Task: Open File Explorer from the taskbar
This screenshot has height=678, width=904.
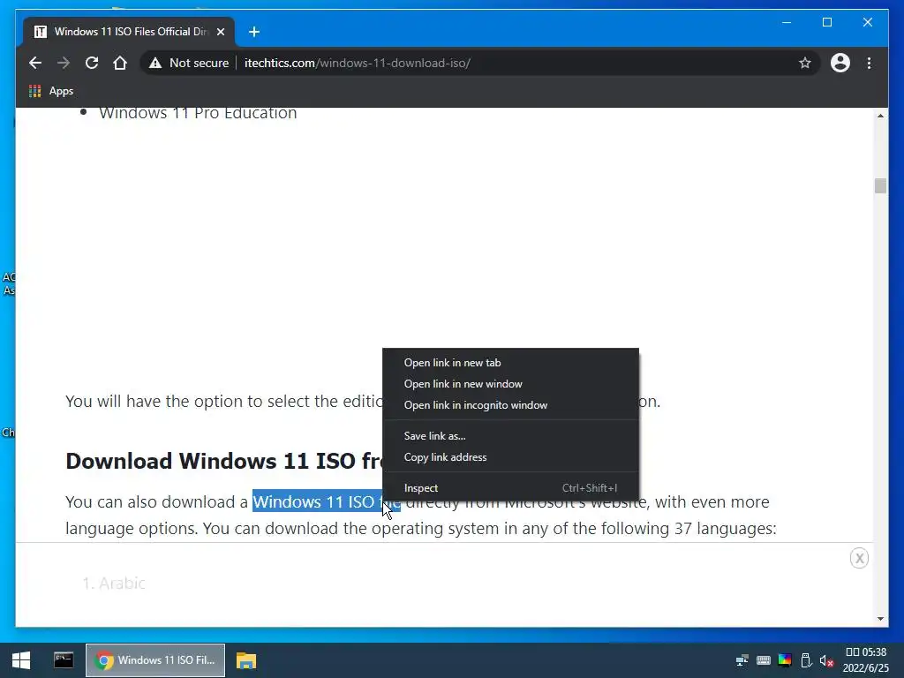Action: 245,660
